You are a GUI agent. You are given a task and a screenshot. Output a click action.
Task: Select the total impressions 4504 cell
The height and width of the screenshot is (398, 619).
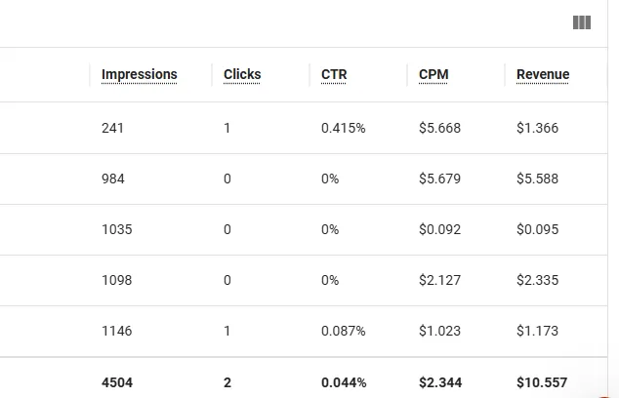(x=116, y=382)
